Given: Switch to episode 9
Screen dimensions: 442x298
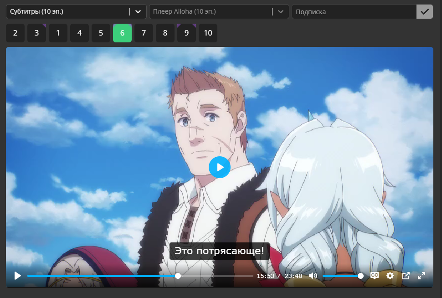Looking at the screenshot, I should tap(187, 33).
